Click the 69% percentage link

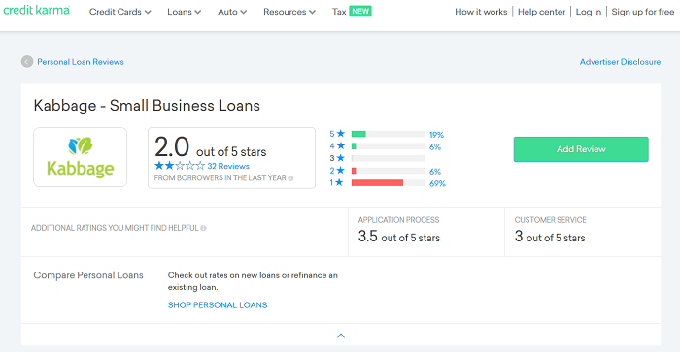(437, 183)
